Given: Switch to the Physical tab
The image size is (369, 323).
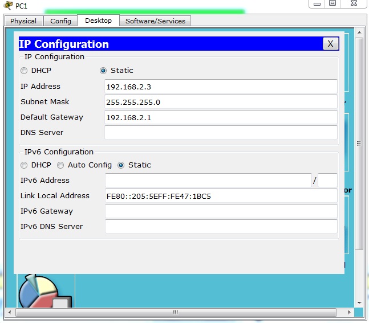Looking at the screenshot, I should tap(23, 21).
